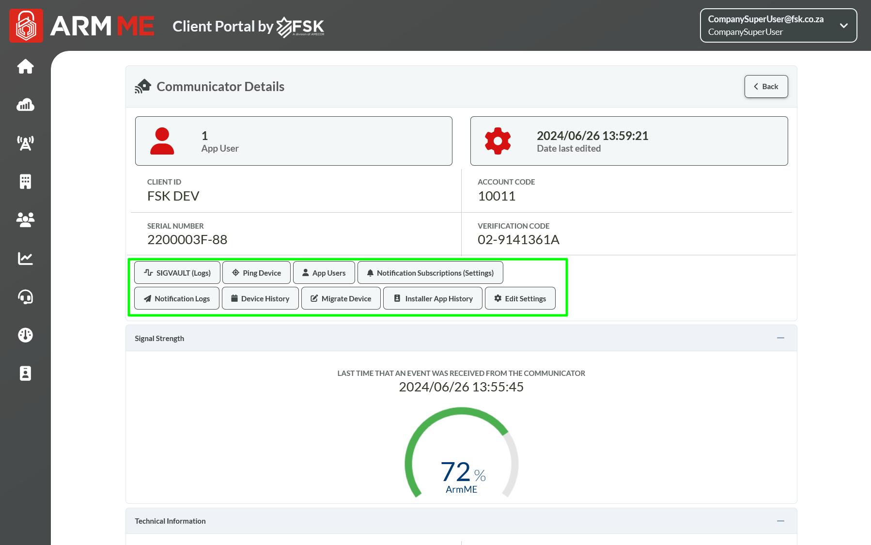This screenshot has width=871, height=545.
Task: Click the users group sidebar icon
Action: tap(25, 220)
